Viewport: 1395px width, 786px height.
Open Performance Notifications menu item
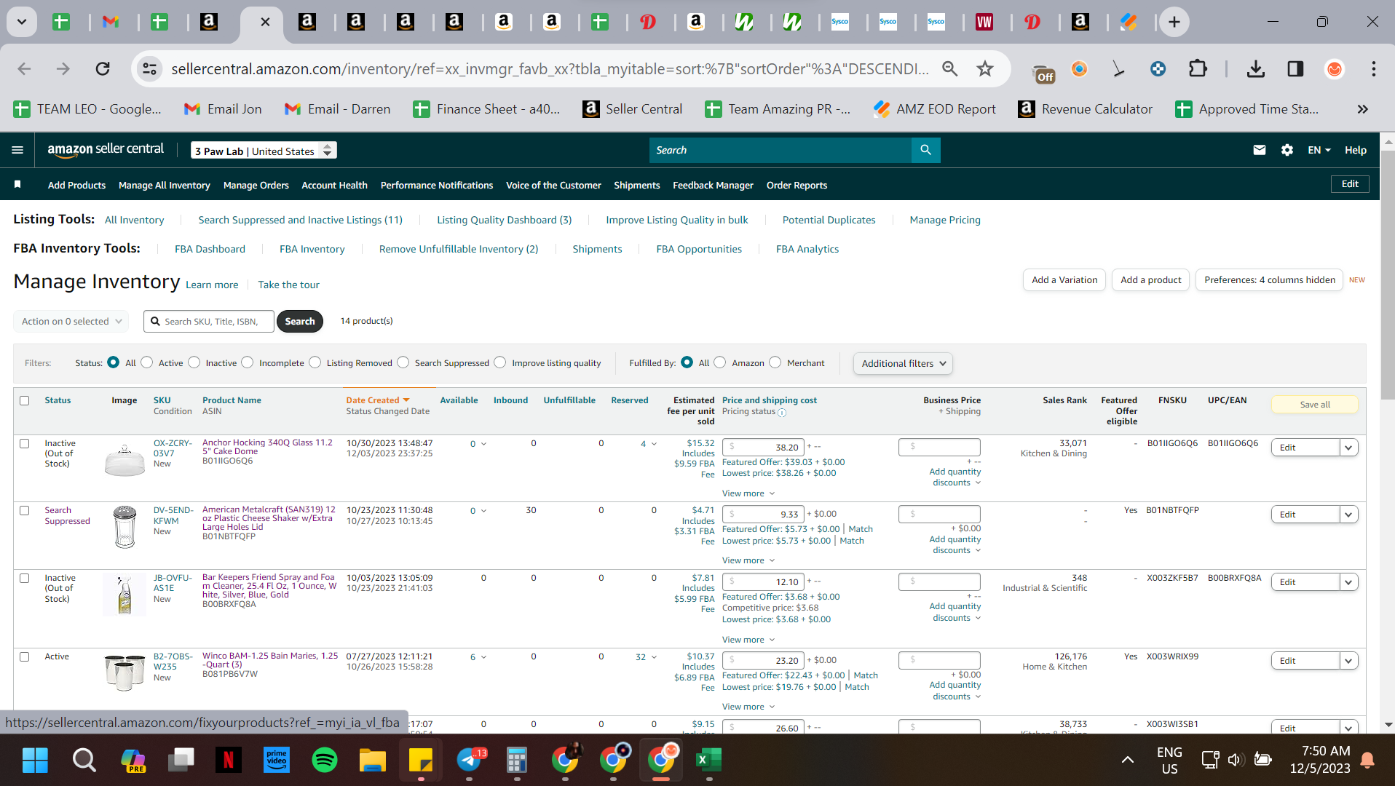pos(437,185)
